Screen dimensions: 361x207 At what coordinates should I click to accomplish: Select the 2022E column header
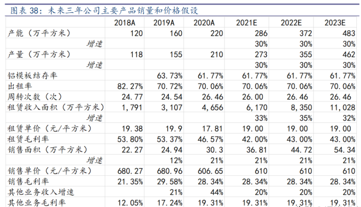(291, 23)
